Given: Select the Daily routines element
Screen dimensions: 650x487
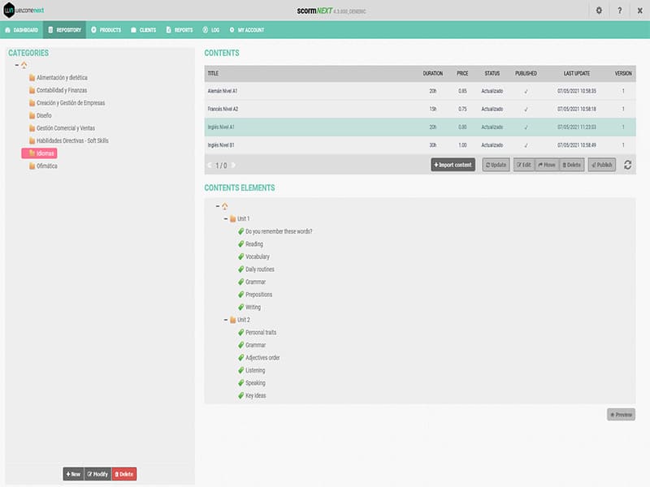Looking at the screenshot, I should [260, 269].
